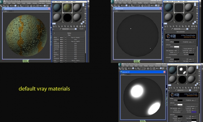
Task: Click Make Material Copy icon in Material #25 editor
Action: pyautogui.click(x=65, y=26)
